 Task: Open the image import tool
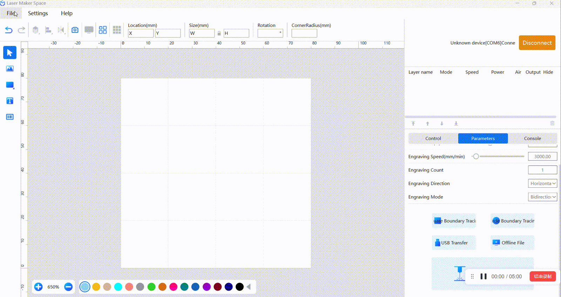pos(10,69)
